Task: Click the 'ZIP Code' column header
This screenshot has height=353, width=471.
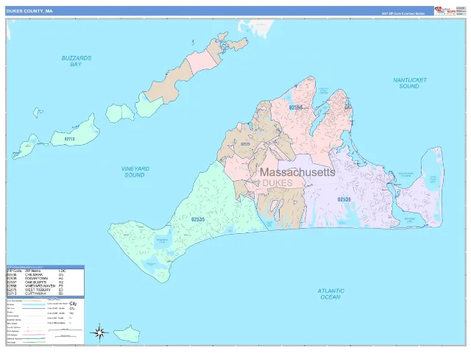Action: coord(14,271)
